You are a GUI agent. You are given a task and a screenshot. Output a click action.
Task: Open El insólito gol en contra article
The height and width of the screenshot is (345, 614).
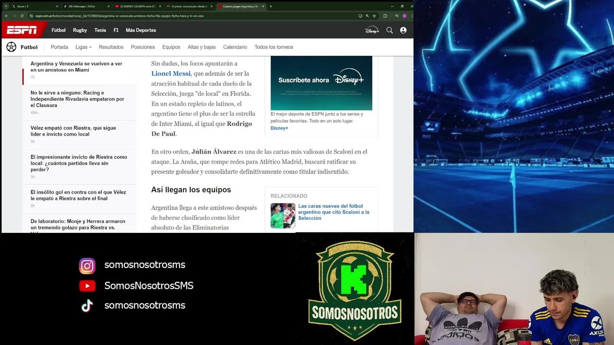[78, 195]
